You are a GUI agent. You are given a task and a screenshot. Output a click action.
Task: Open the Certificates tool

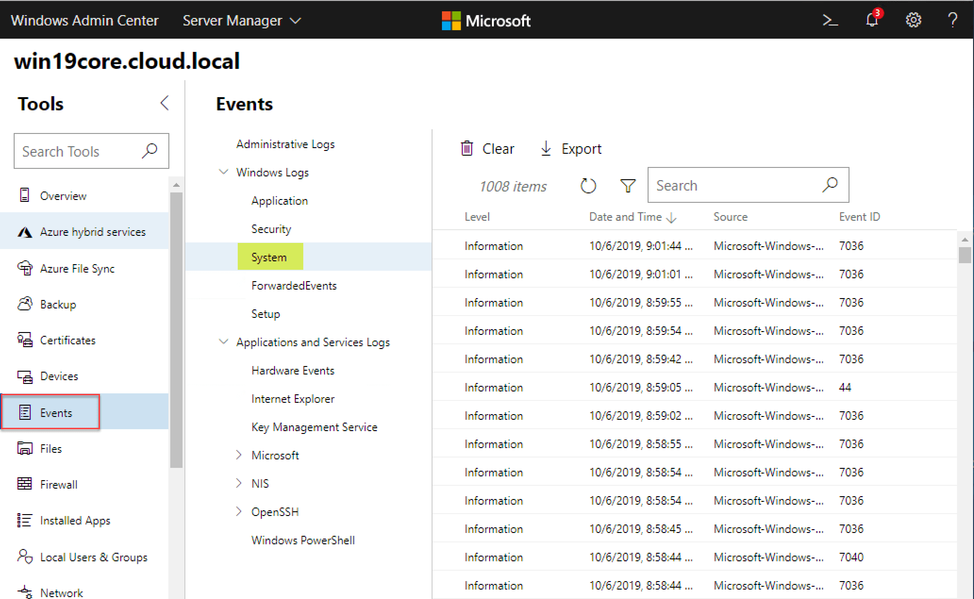[x=67, y=340]
